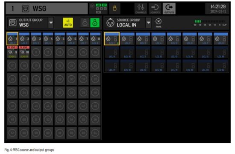Choose source LCL 16

(x=221, y=52)
